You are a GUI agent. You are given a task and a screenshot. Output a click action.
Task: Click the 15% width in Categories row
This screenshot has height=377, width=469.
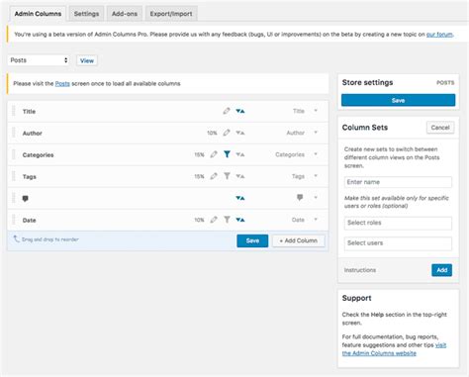pos(199,154)
